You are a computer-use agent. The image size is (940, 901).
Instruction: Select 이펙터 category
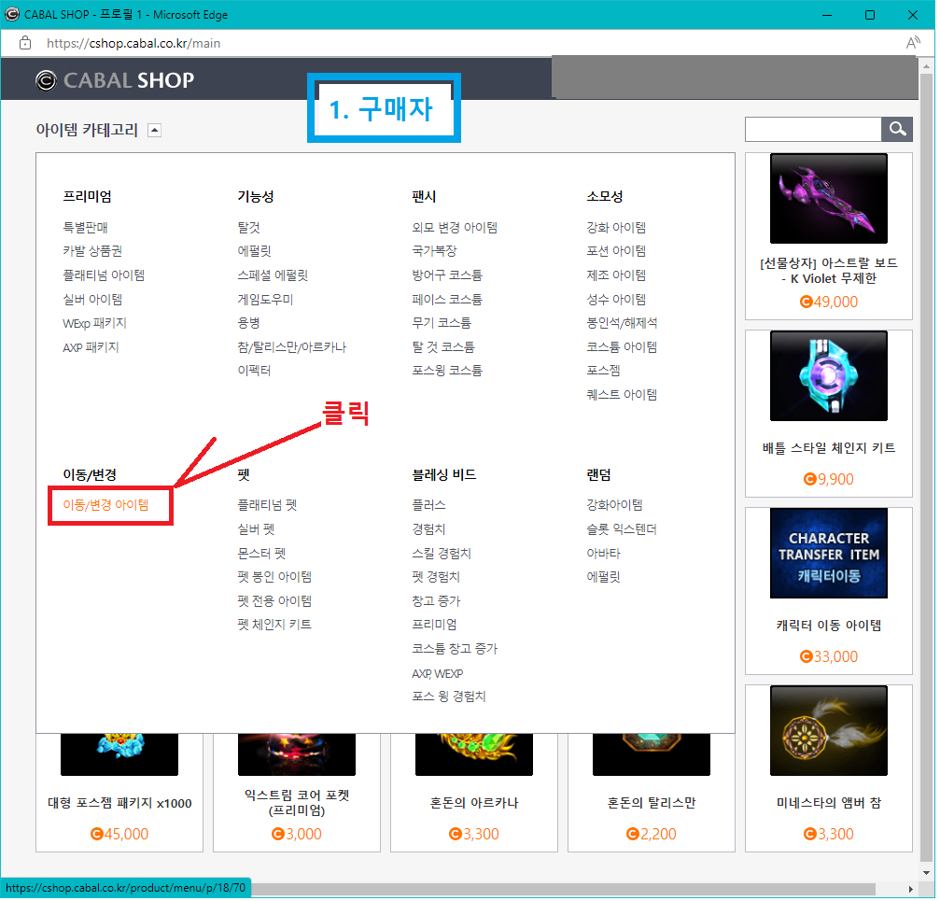click(x=256, y=372)
